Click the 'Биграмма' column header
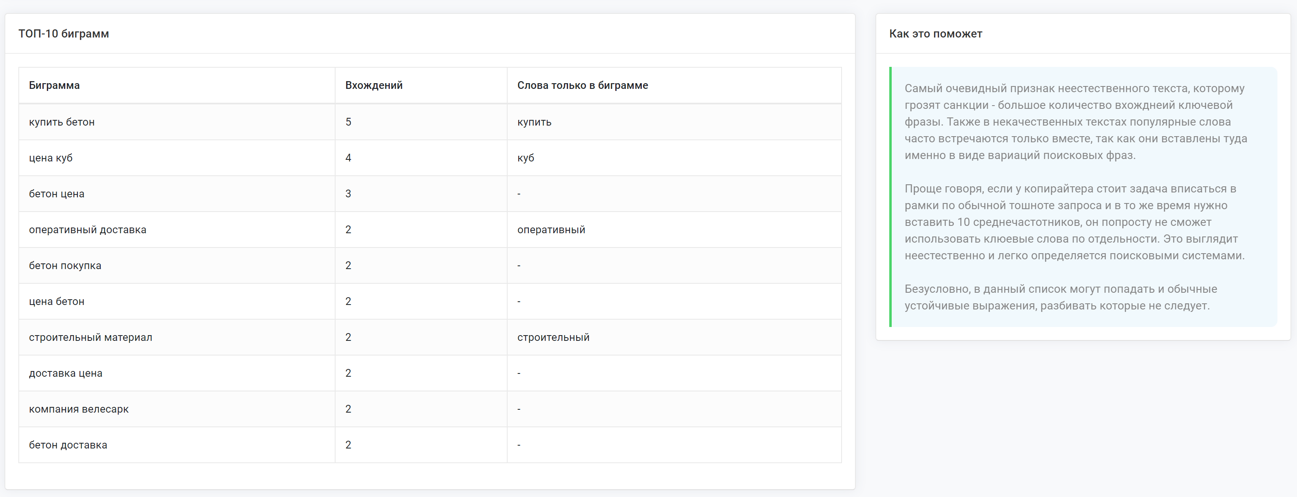 54,86
